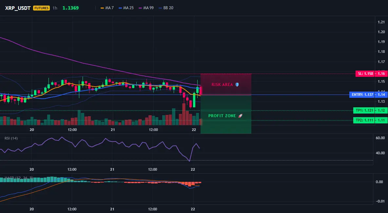This screenshot has height=213, width=388.
Task: Select the green TP2: 1.111 label
Action: pyautogui.click(x=364, y=120)
